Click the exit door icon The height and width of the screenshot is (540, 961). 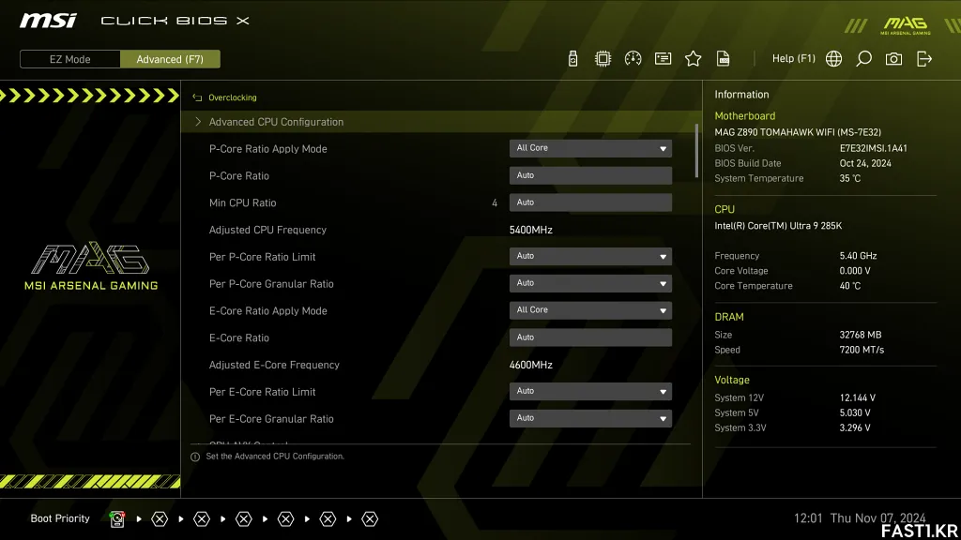coord(924,59)
